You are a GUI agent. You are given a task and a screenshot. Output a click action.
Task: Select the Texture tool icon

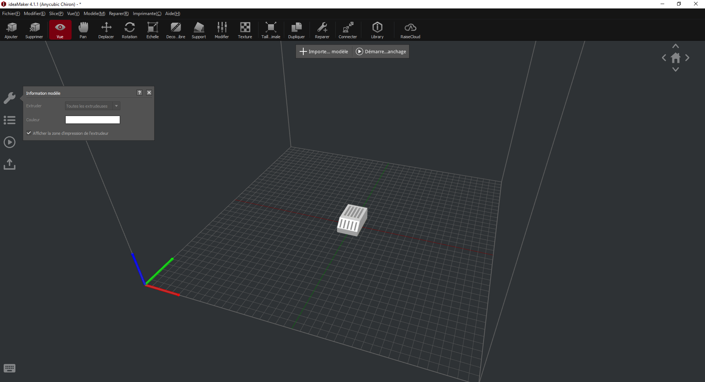pos(245,30)
